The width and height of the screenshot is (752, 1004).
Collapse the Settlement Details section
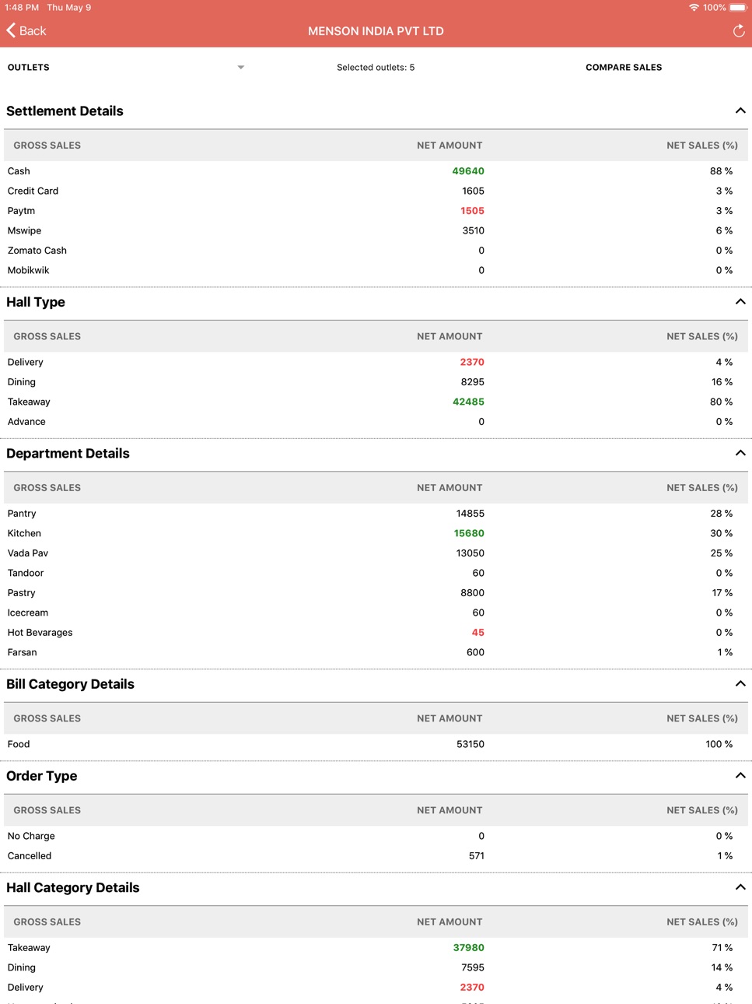pyautogui.click(x=740, y=111)
